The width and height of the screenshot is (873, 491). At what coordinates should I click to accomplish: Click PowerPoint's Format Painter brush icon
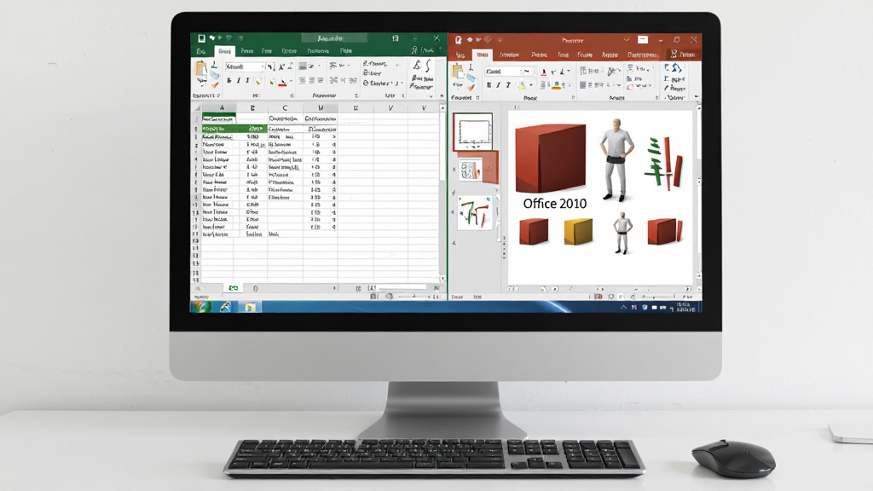point(471,88)
